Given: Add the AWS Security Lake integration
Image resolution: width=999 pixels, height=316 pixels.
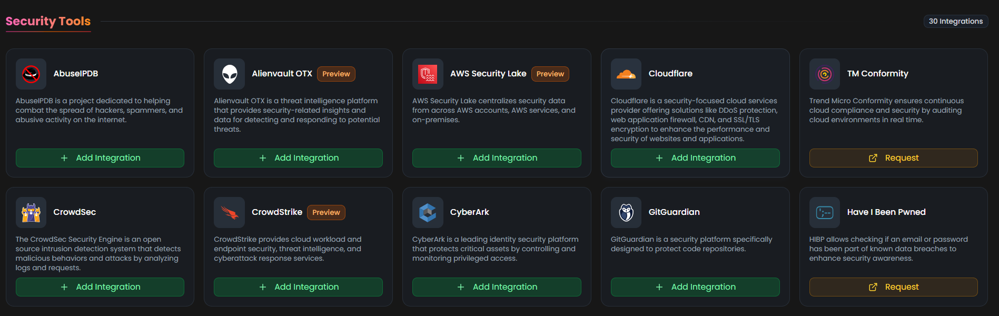Looking at the screenshot, I should tap(497, 158).
